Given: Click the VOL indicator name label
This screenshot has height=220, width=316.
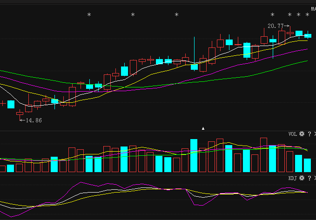Looking at the screenshot, I should tap(292, 134).
